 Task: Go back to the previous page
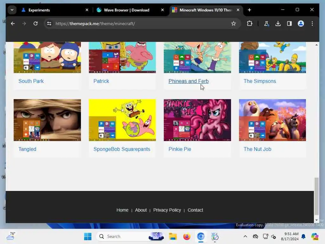pyautogui.click(x=13, y=24)
